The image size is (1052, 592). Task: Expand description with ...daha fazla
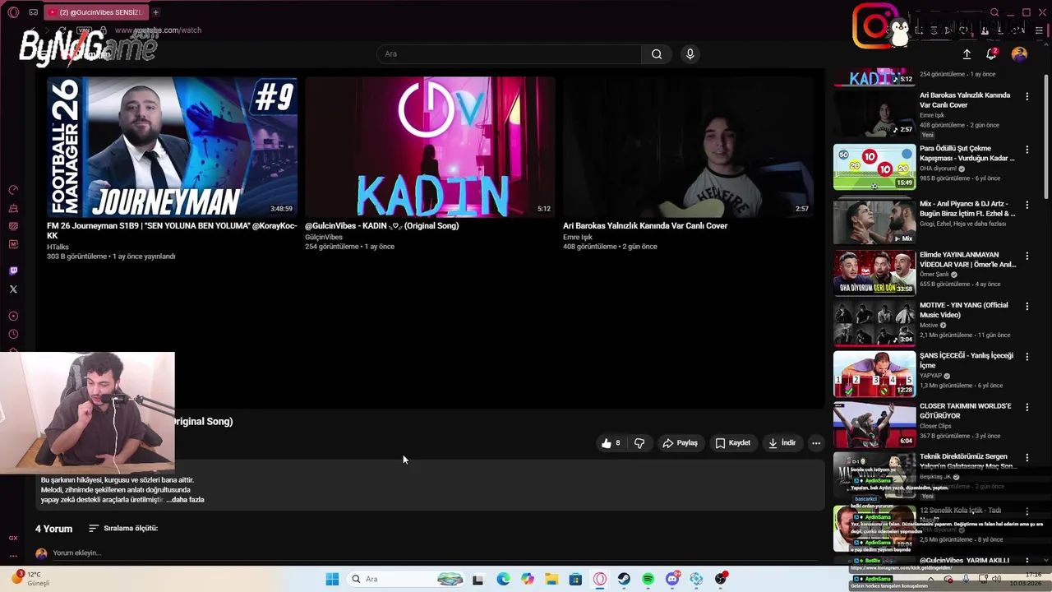tap(185, 500)
